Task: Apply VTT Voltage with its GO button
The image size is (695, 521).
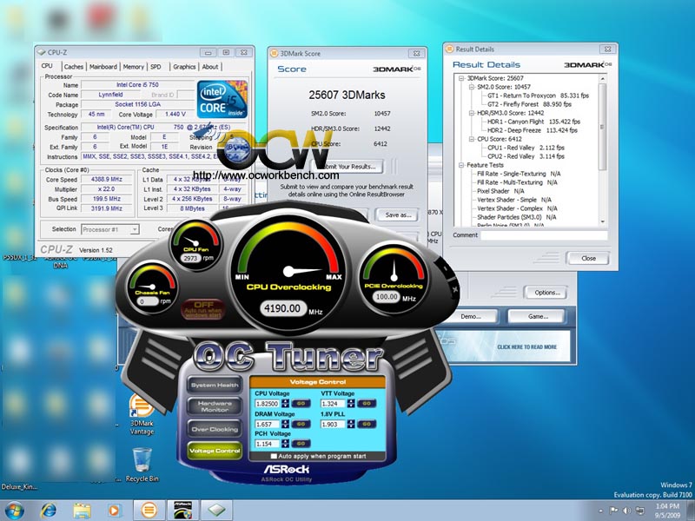Action: pyautogui.click(x=367, y=404)
